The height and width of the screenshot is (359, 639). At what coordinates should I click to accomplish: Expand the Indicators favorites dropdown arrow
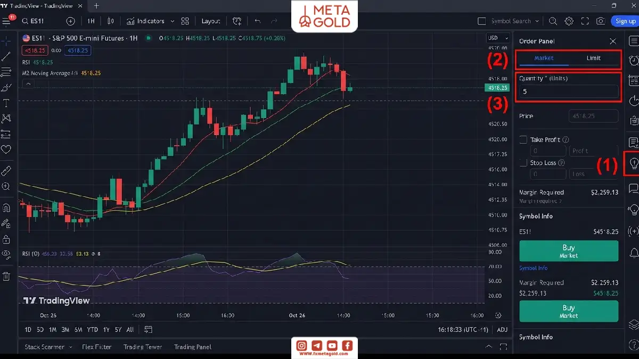point(173,21)
